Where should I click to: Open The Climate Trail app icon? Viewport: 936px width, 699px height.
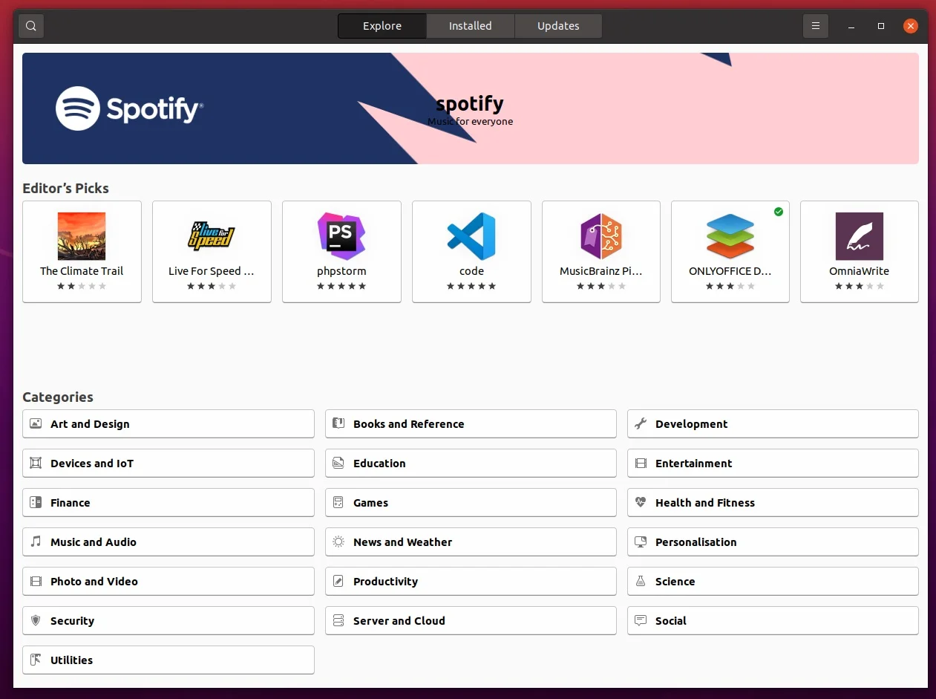82,236
